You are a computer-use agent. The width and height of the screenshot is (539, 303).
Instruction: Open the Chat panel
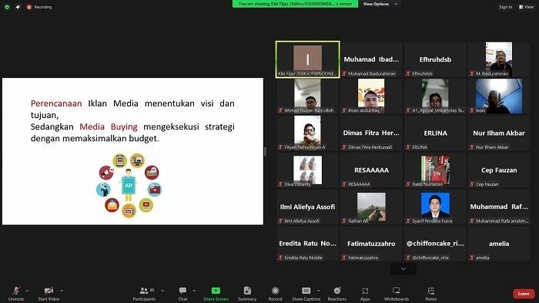point(183,293)
